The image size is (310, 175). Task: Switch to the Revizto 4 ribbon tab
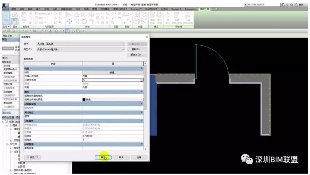point(176,9)
